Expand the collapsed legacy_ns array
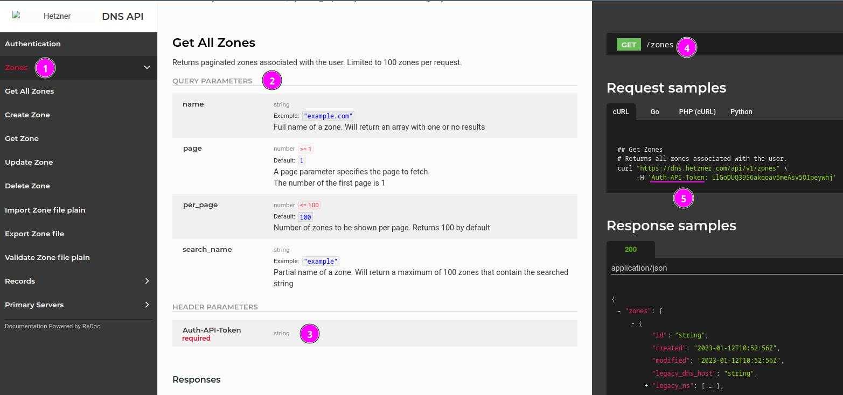Viewport: 843px width, 395px height. [646, 386]
